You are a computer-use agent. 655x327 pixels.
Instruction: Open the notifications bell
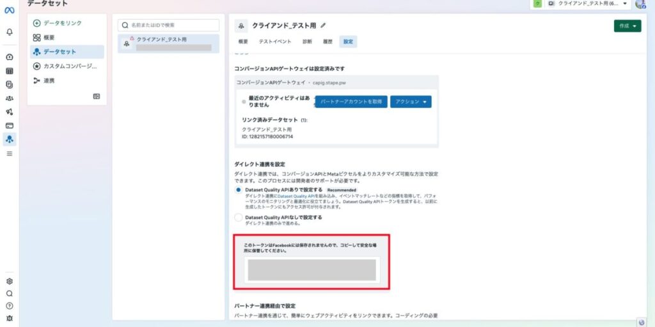click(x=10, y=31)
